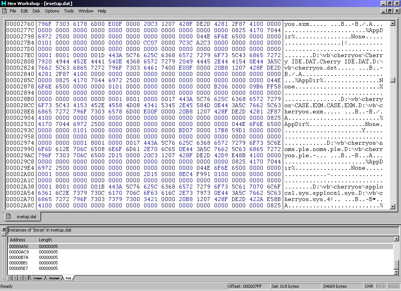Click offset label 000028B0 in the hex view
Viewport: 401px width, 291px height.
(x=20, y=99)
